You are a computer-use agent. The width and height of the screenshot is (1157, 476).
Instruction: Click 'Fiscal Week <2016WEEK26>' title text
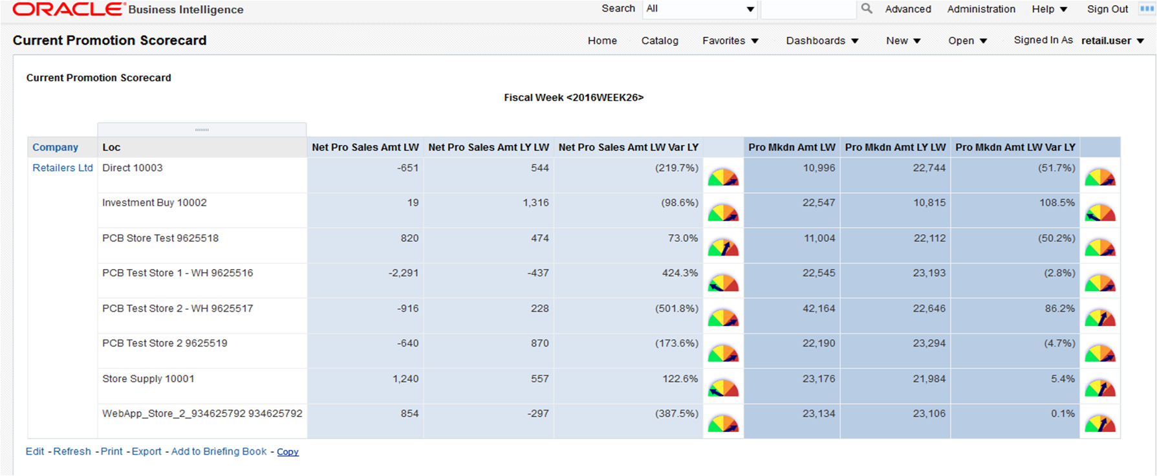tap(574, 98)
